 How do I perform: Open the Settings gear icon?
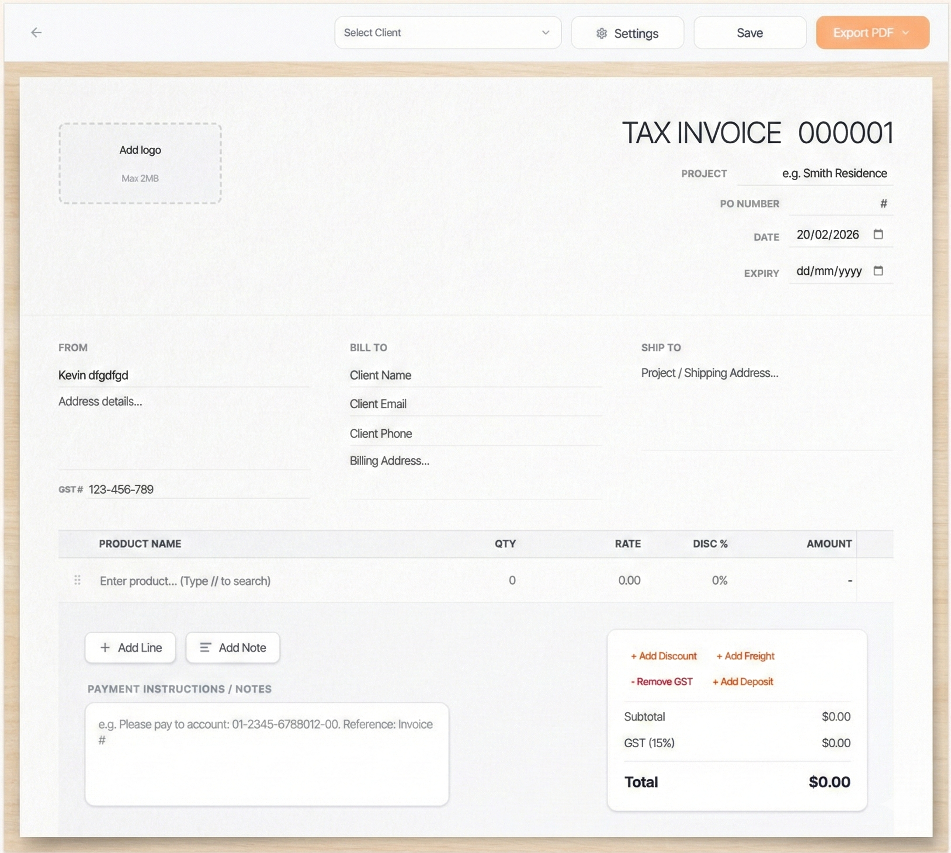coord(601,33)
